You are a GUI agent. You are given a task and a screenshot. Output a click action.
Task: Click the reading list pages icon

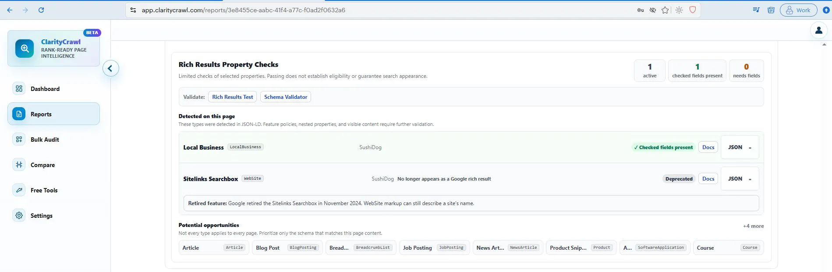pos(771,10)
